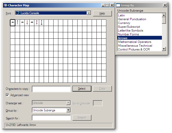Select the leftwards arrow character
Screen dimensions: 172x133
pyautogui.click(x=13, y=22)
